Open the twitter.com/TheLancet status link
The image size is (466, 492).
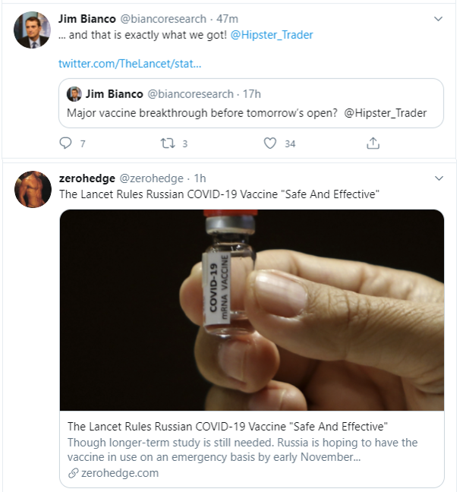pyautogui.click(x=130, y=64)
